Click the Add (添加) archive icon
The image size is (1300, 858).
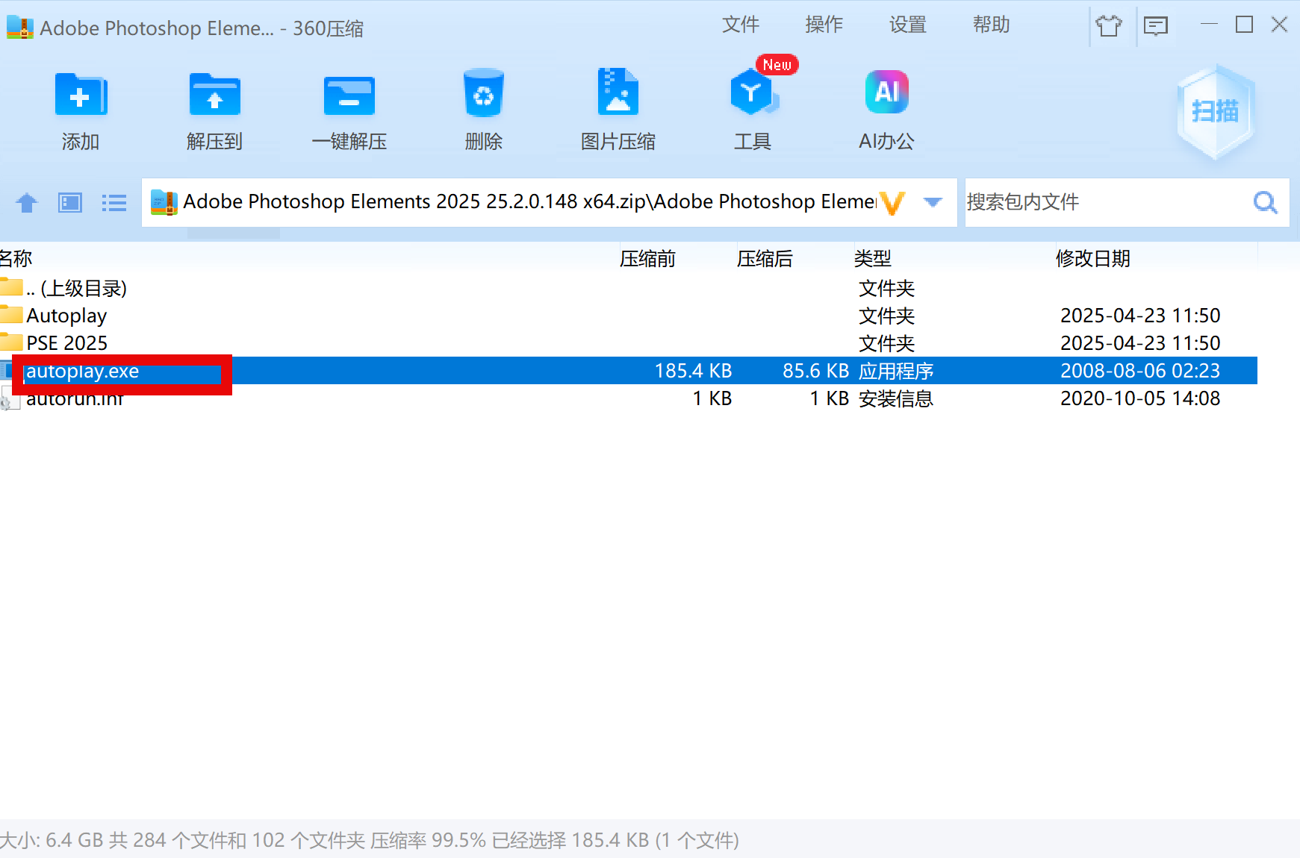pyautogui.click(x=81, y=95)
